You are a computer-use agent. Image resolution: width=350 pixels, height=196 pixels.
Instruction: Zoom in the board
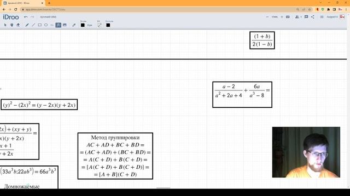click(x=282, y=17)
